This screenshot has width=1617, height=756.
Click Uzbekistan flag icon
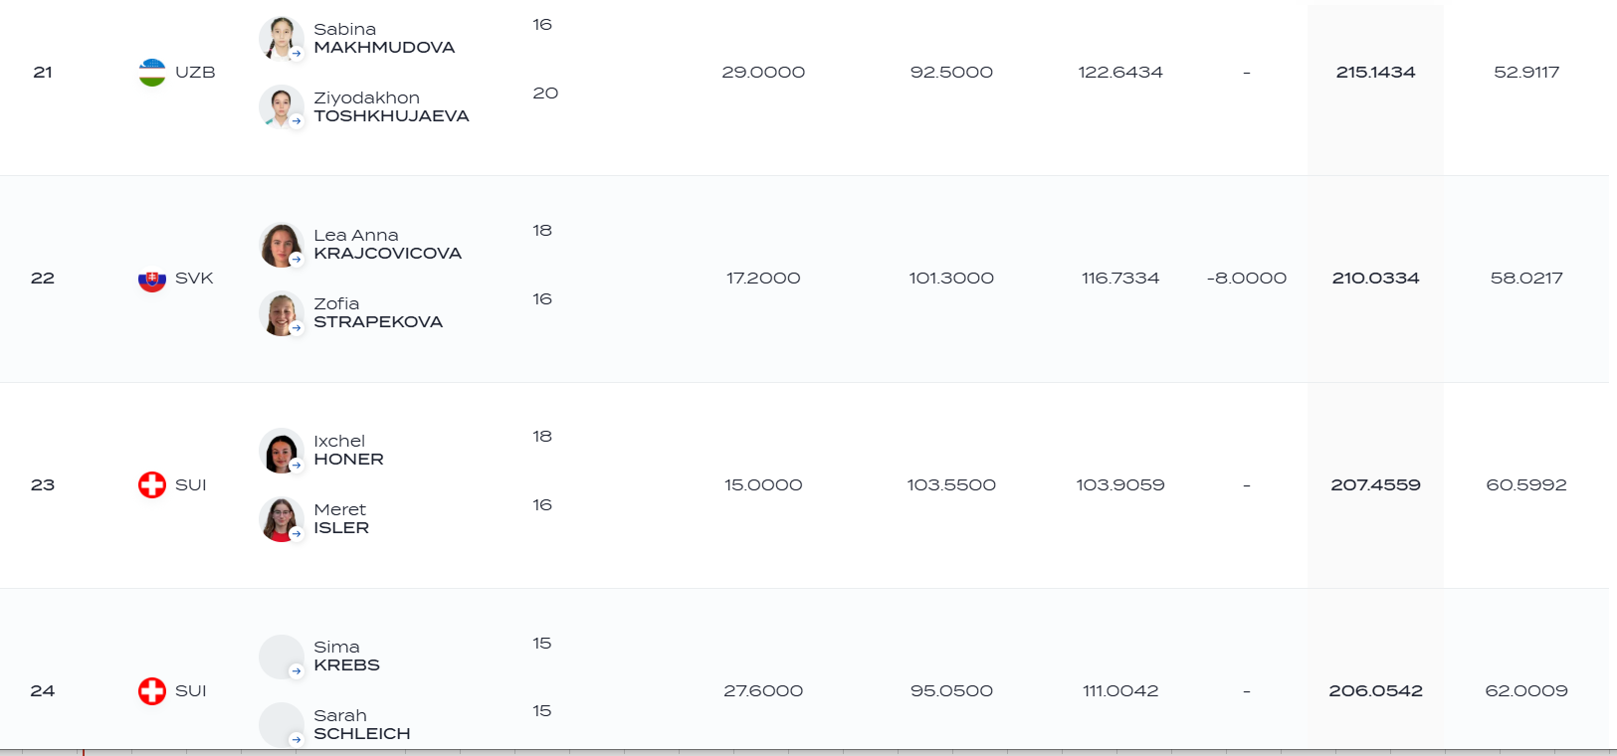point(152,73)
